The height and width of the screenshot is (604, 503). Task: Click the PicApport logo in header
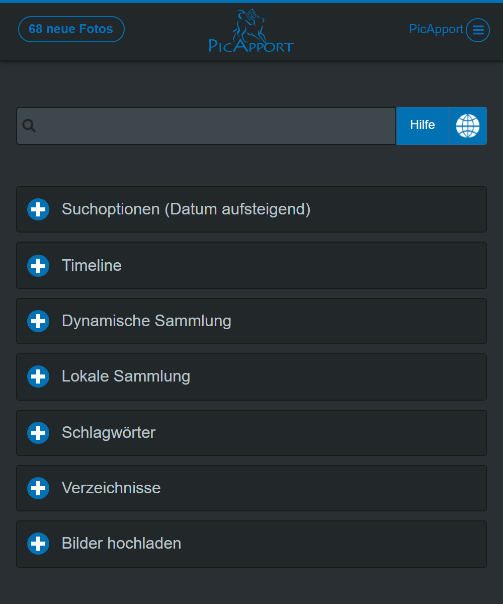pyautogui.click(x=251, y=31)
